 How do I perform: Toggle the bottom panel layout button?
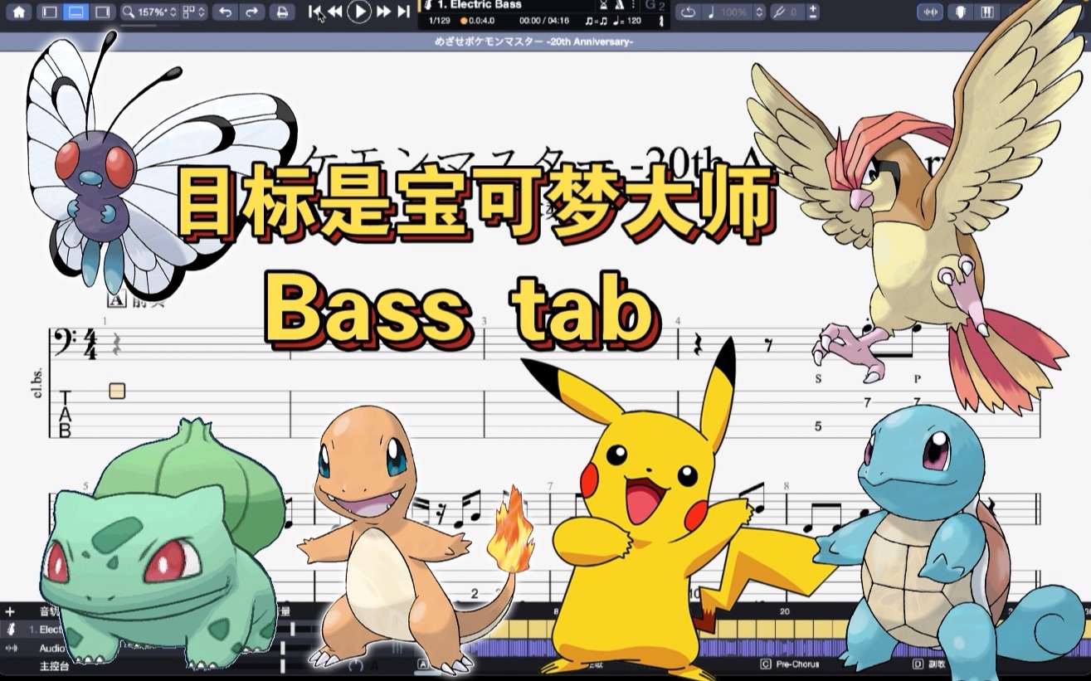click(x=75, y=12)
